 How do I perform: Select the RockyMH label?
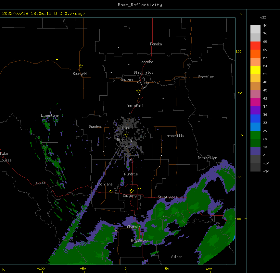[x=80, y=73]
